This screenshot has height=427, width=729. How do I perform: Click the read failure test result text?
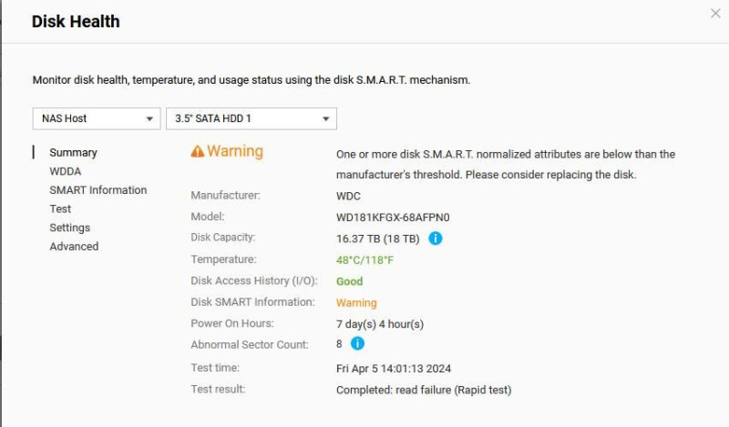pyautogui.click(x=424, y=390)
